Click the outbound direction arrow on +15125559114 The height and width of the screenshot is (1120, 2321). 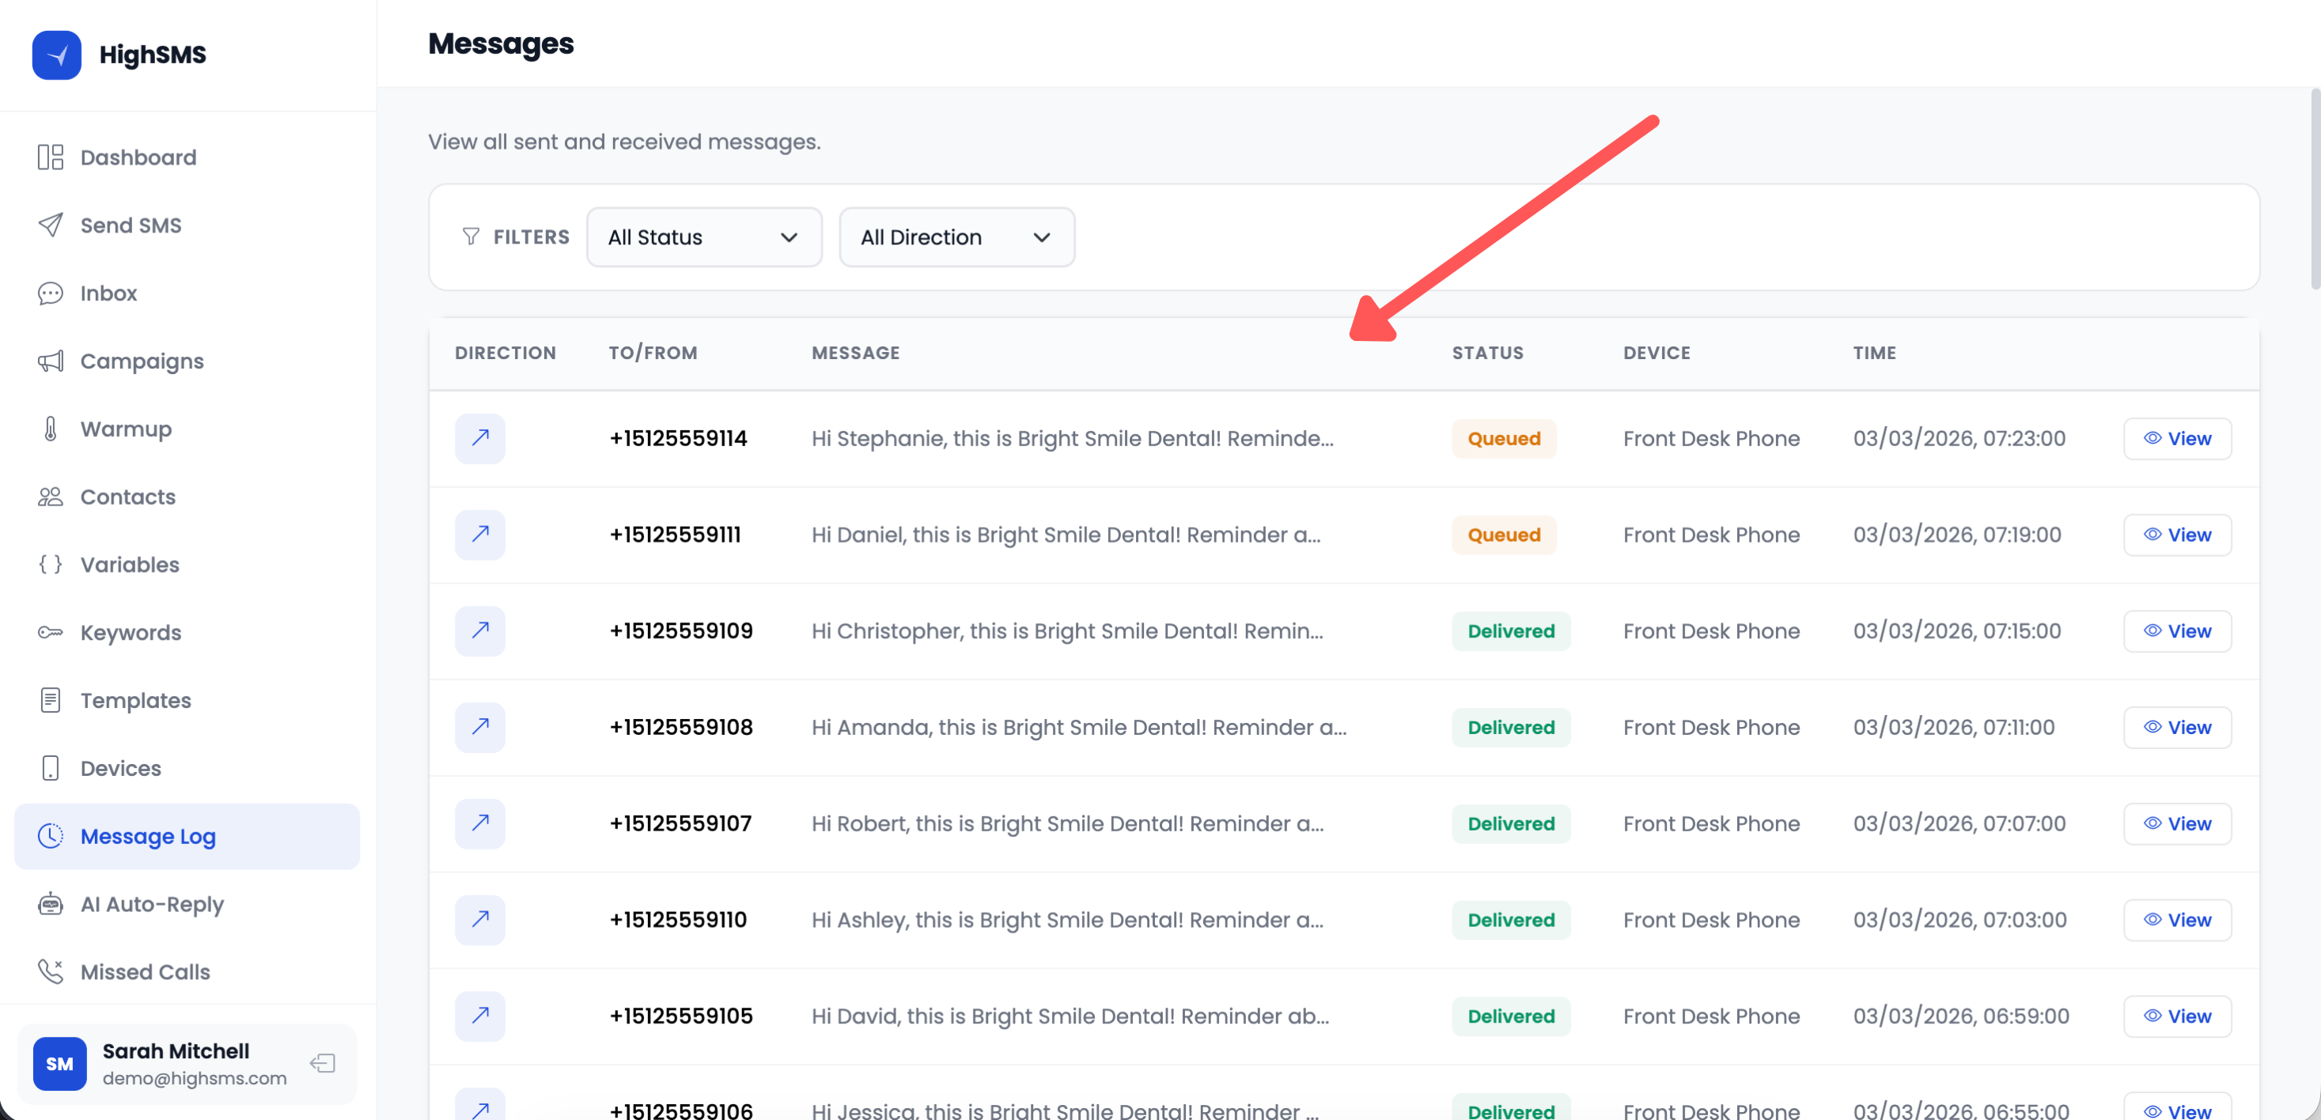click(x=479, y=439)
